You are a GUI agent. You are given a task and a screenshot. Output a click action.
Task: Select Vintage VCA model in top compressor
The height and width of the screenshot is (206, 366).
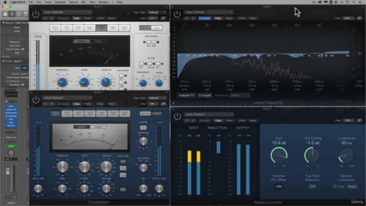click(101, 28)
